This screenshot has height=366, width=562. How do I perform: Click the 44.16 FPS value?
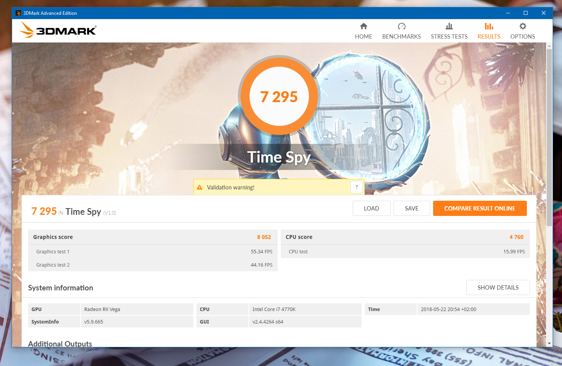coord(262,265)
